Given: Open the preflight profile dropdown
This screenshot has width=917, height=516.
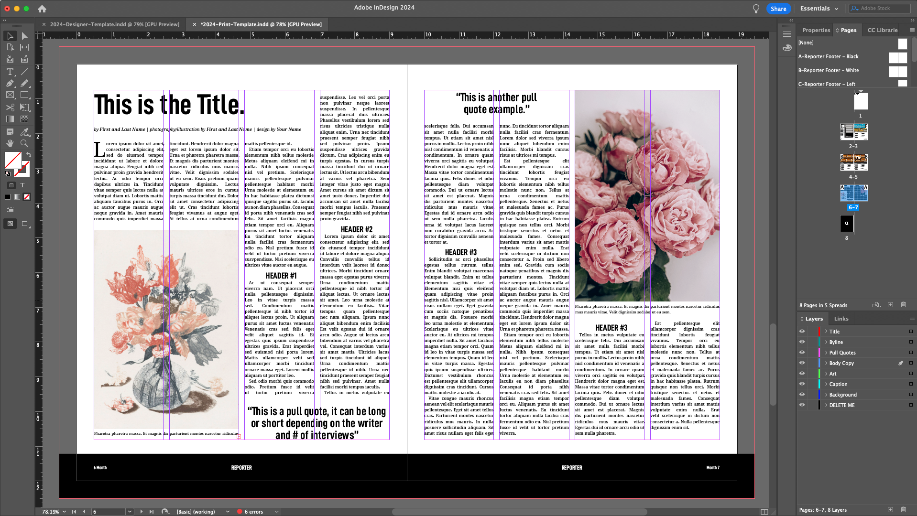Looking at the screenshot, I should click(x=228, y=512).
